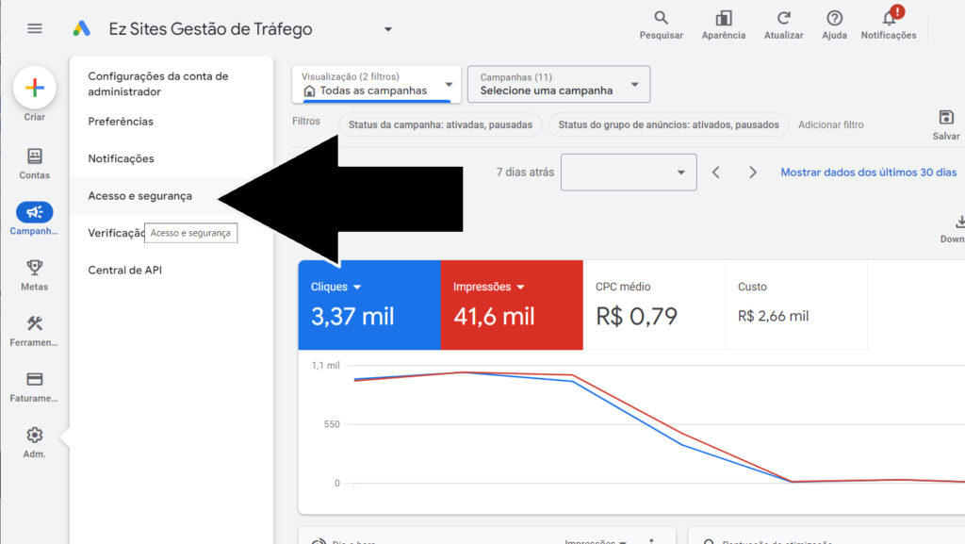The image size is (965, 544).
Task: Select Acesso e segurança menu item
Action: 139,196
